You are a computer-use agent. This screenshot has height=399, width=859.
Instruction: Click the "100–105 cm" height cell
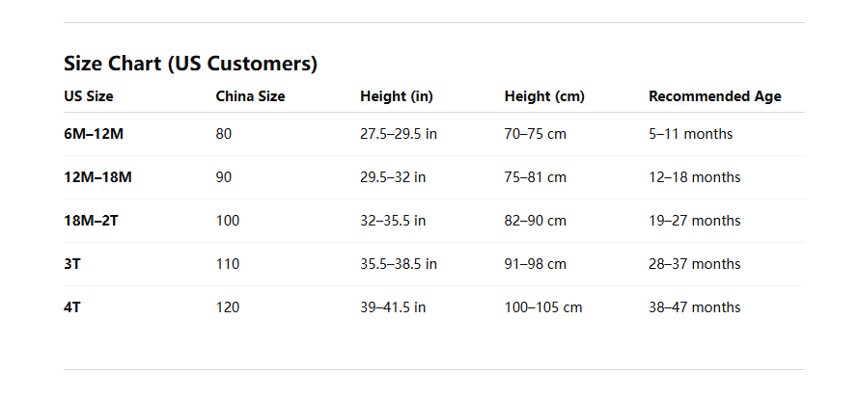click(543, 307)
